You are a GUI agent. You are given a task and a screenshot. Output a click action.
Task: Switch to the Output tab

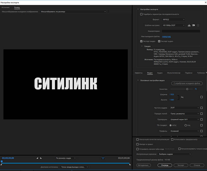point(17,8)
